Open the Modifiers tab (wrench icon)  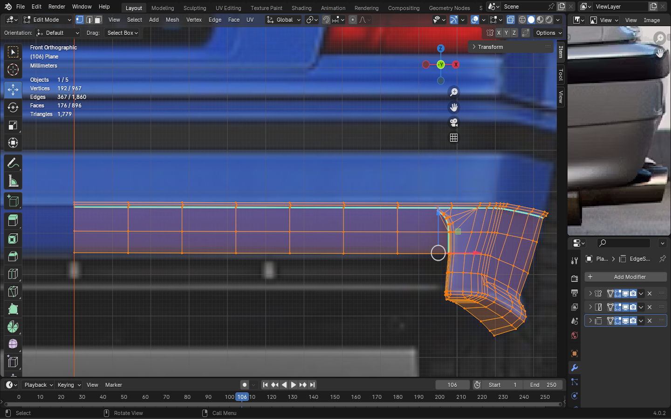[x=575, y=368]
